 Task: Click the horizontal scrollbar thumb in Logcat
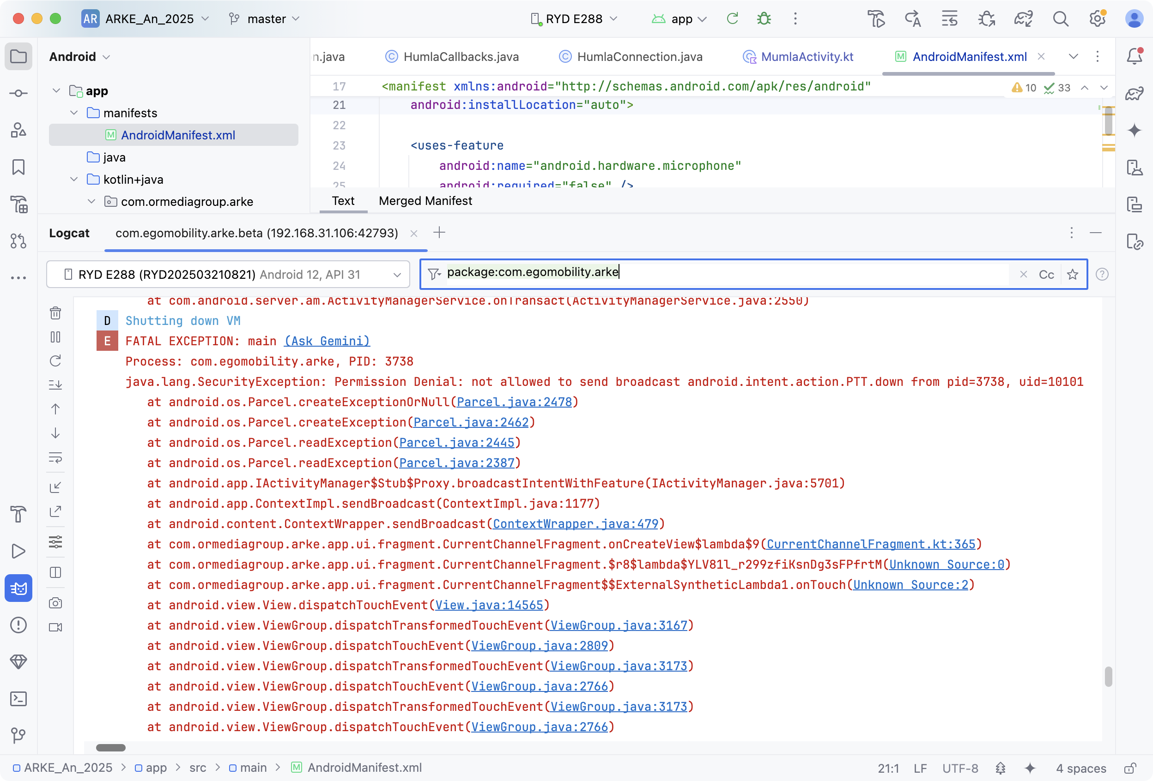pos(111,747)
